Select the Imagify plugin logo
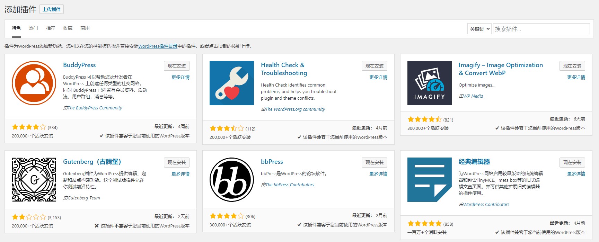This screenshot has height=242, width=599. (430, 83)
